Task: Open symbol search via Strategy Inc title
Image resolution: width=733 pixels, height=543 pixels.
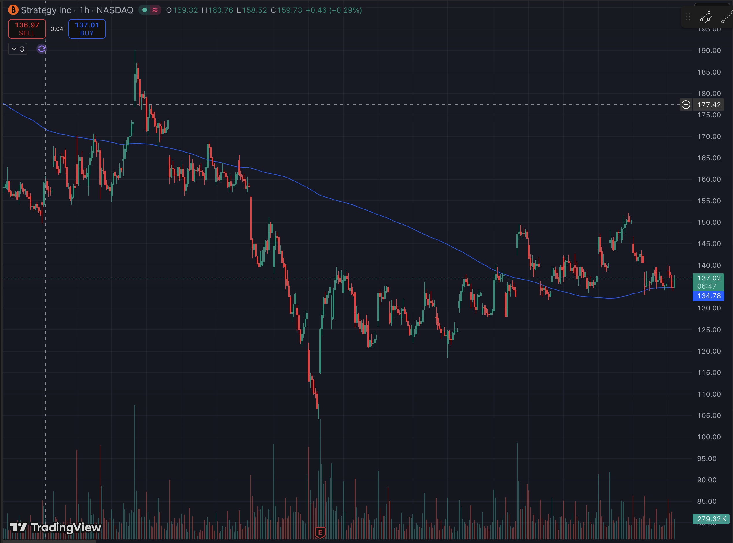Action: point(46,10)
